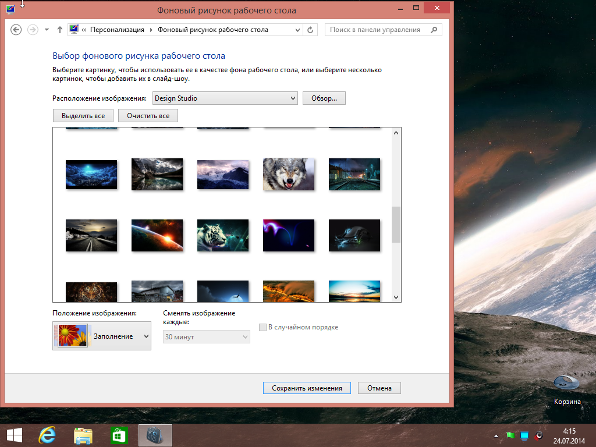Select the planet sunrise space wallpaper

tap(157, 235)
